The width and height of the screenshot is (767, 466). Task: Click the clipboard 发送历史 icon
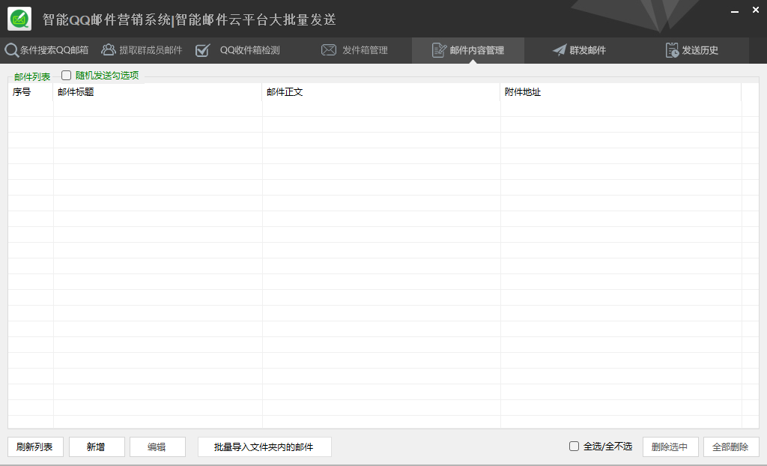click(x=672, y=50)
